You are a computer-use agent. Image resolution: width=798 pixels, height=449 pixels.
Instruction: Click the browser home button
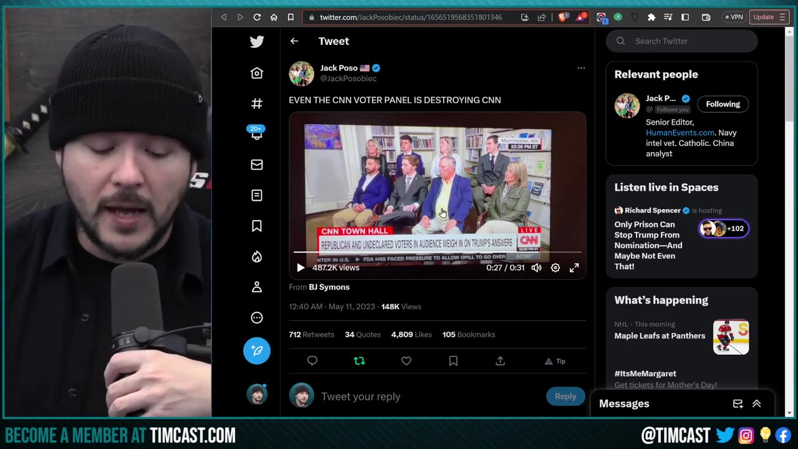(x=274, y=17)
